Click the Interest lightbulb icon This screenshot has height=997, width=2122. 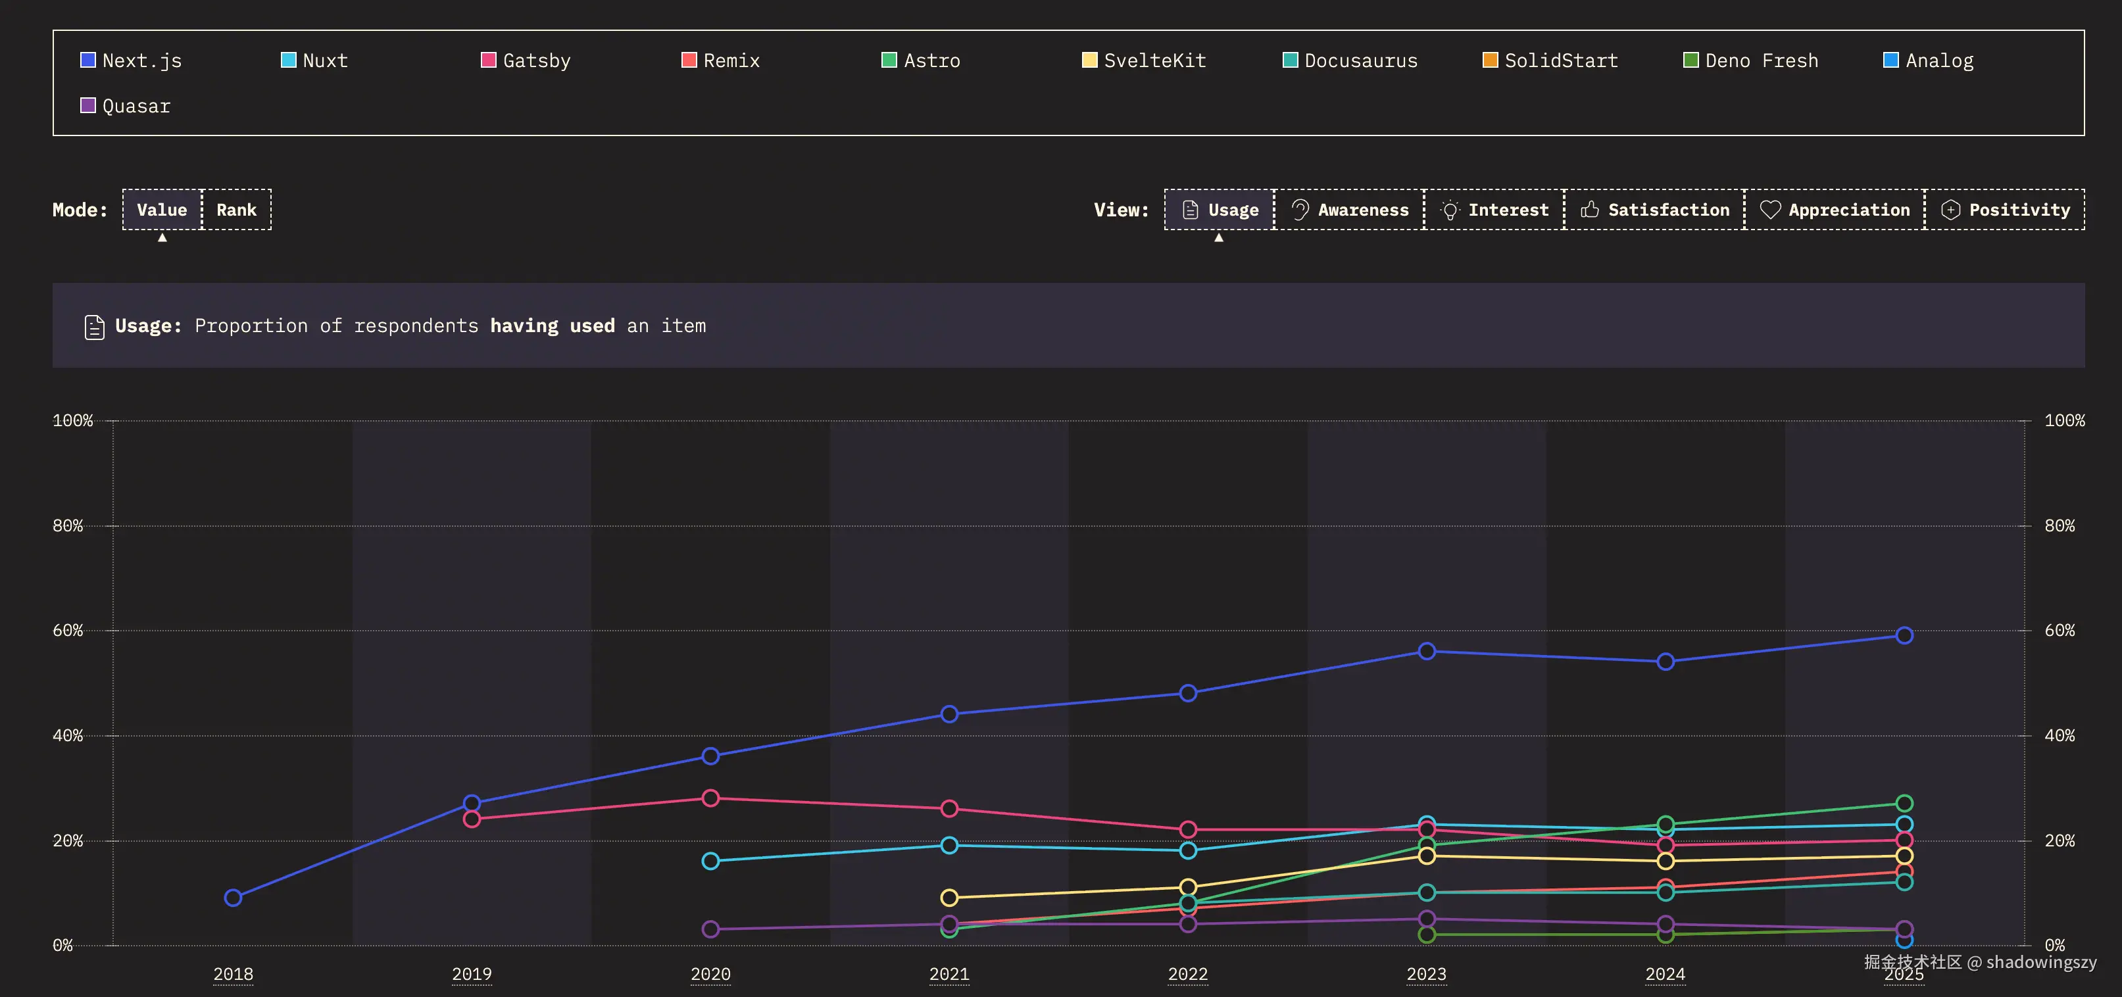1450,210
